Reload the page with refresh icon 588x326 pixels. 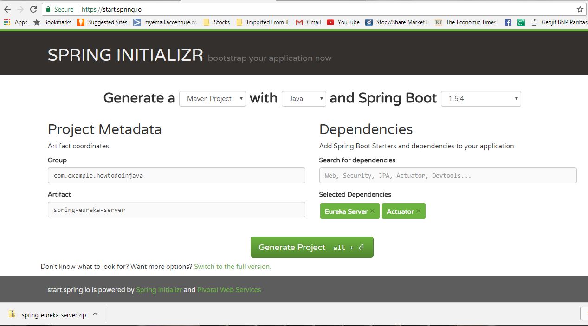pyautogui.click(x=33, y=9)
